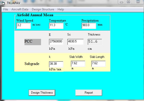
Task: Click the Sc column label
Action: coord(69,35)
